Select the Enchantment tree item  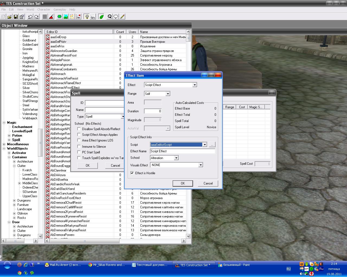pos(22,127)
